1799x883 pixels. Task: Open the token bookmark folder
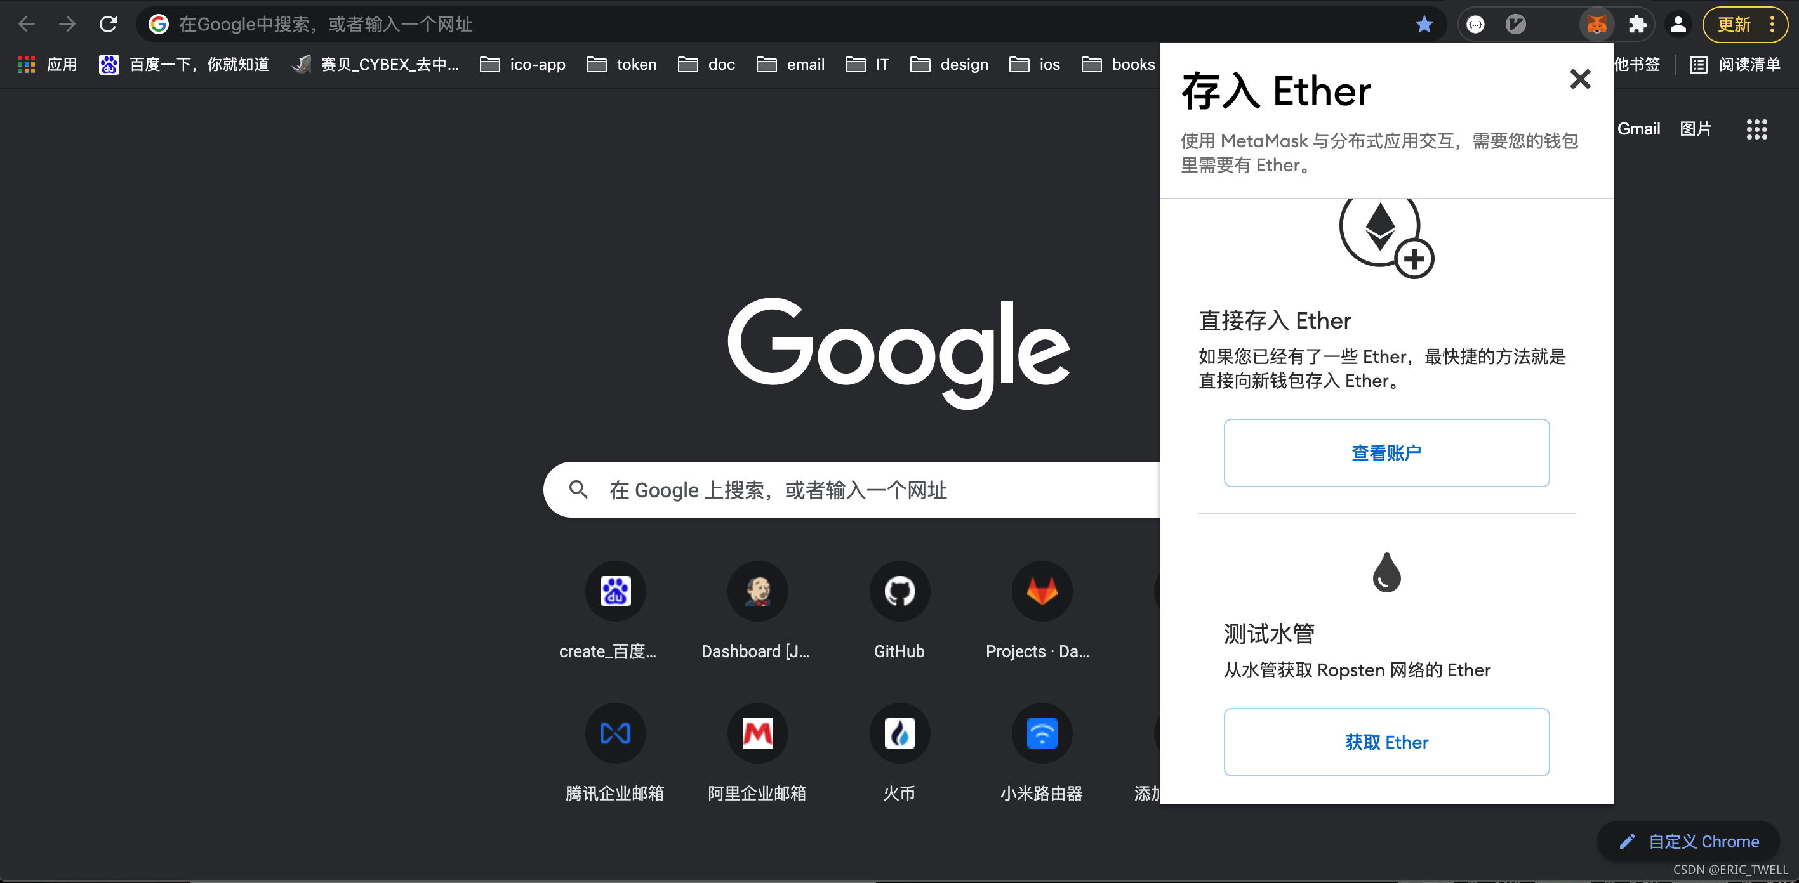point(621,64)
